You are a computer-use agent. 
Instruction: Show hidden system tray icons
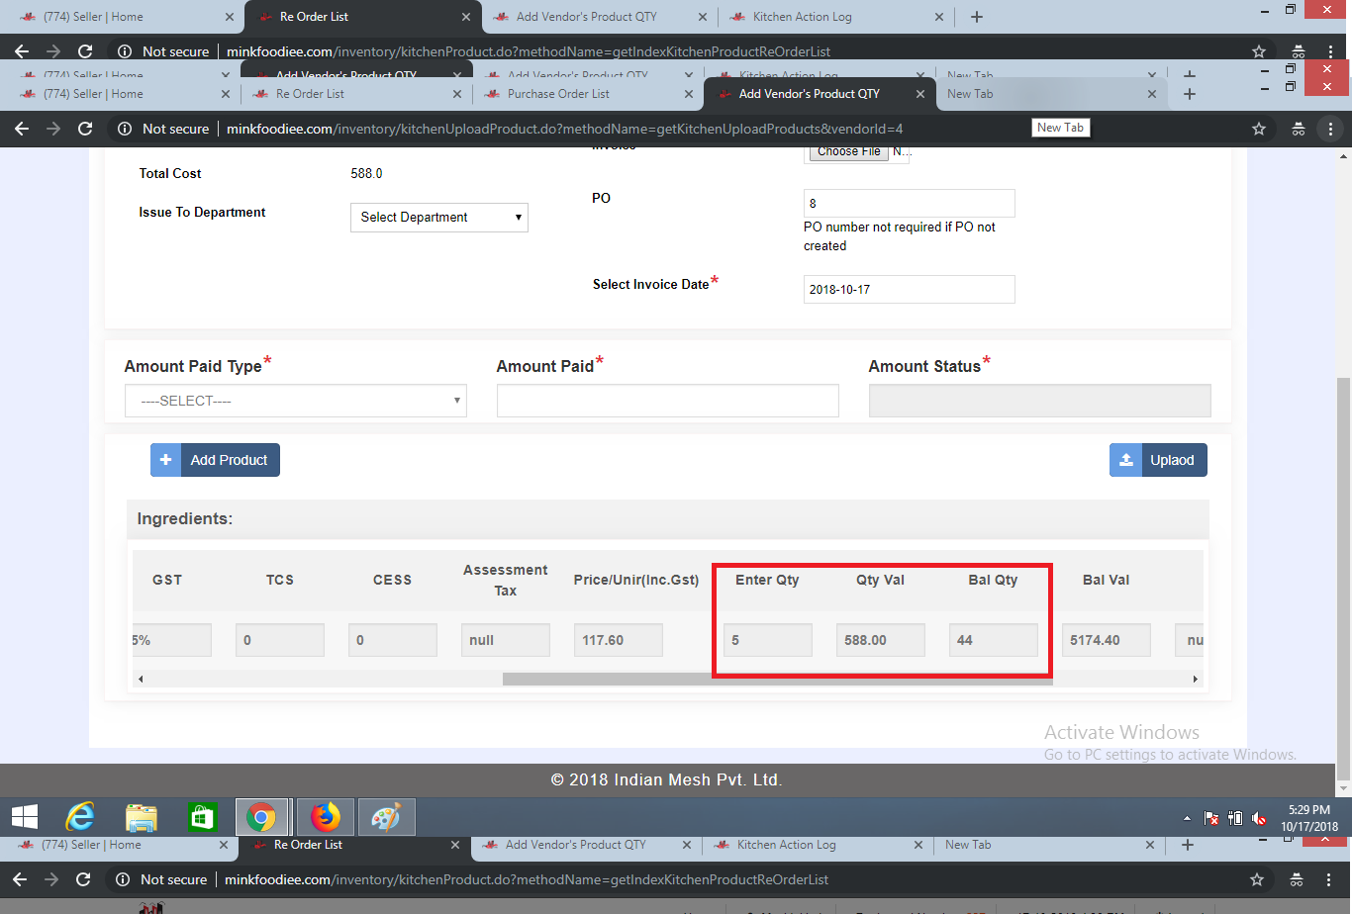click(x=1188, y=819)
